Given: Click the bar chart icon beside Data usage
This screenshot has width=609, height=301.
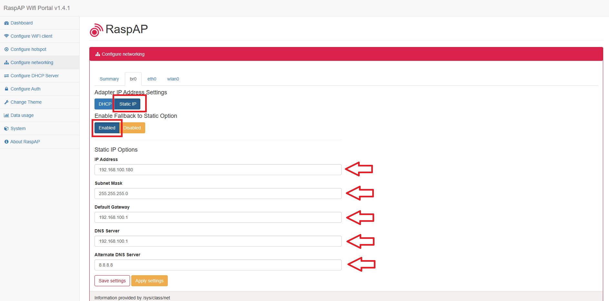Looking at the screenshot, I should pos(6,115).
